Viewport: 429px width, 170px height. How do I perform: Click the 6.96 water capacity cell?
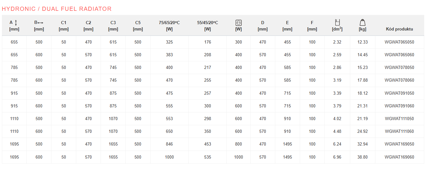click(x=337, y=157)
